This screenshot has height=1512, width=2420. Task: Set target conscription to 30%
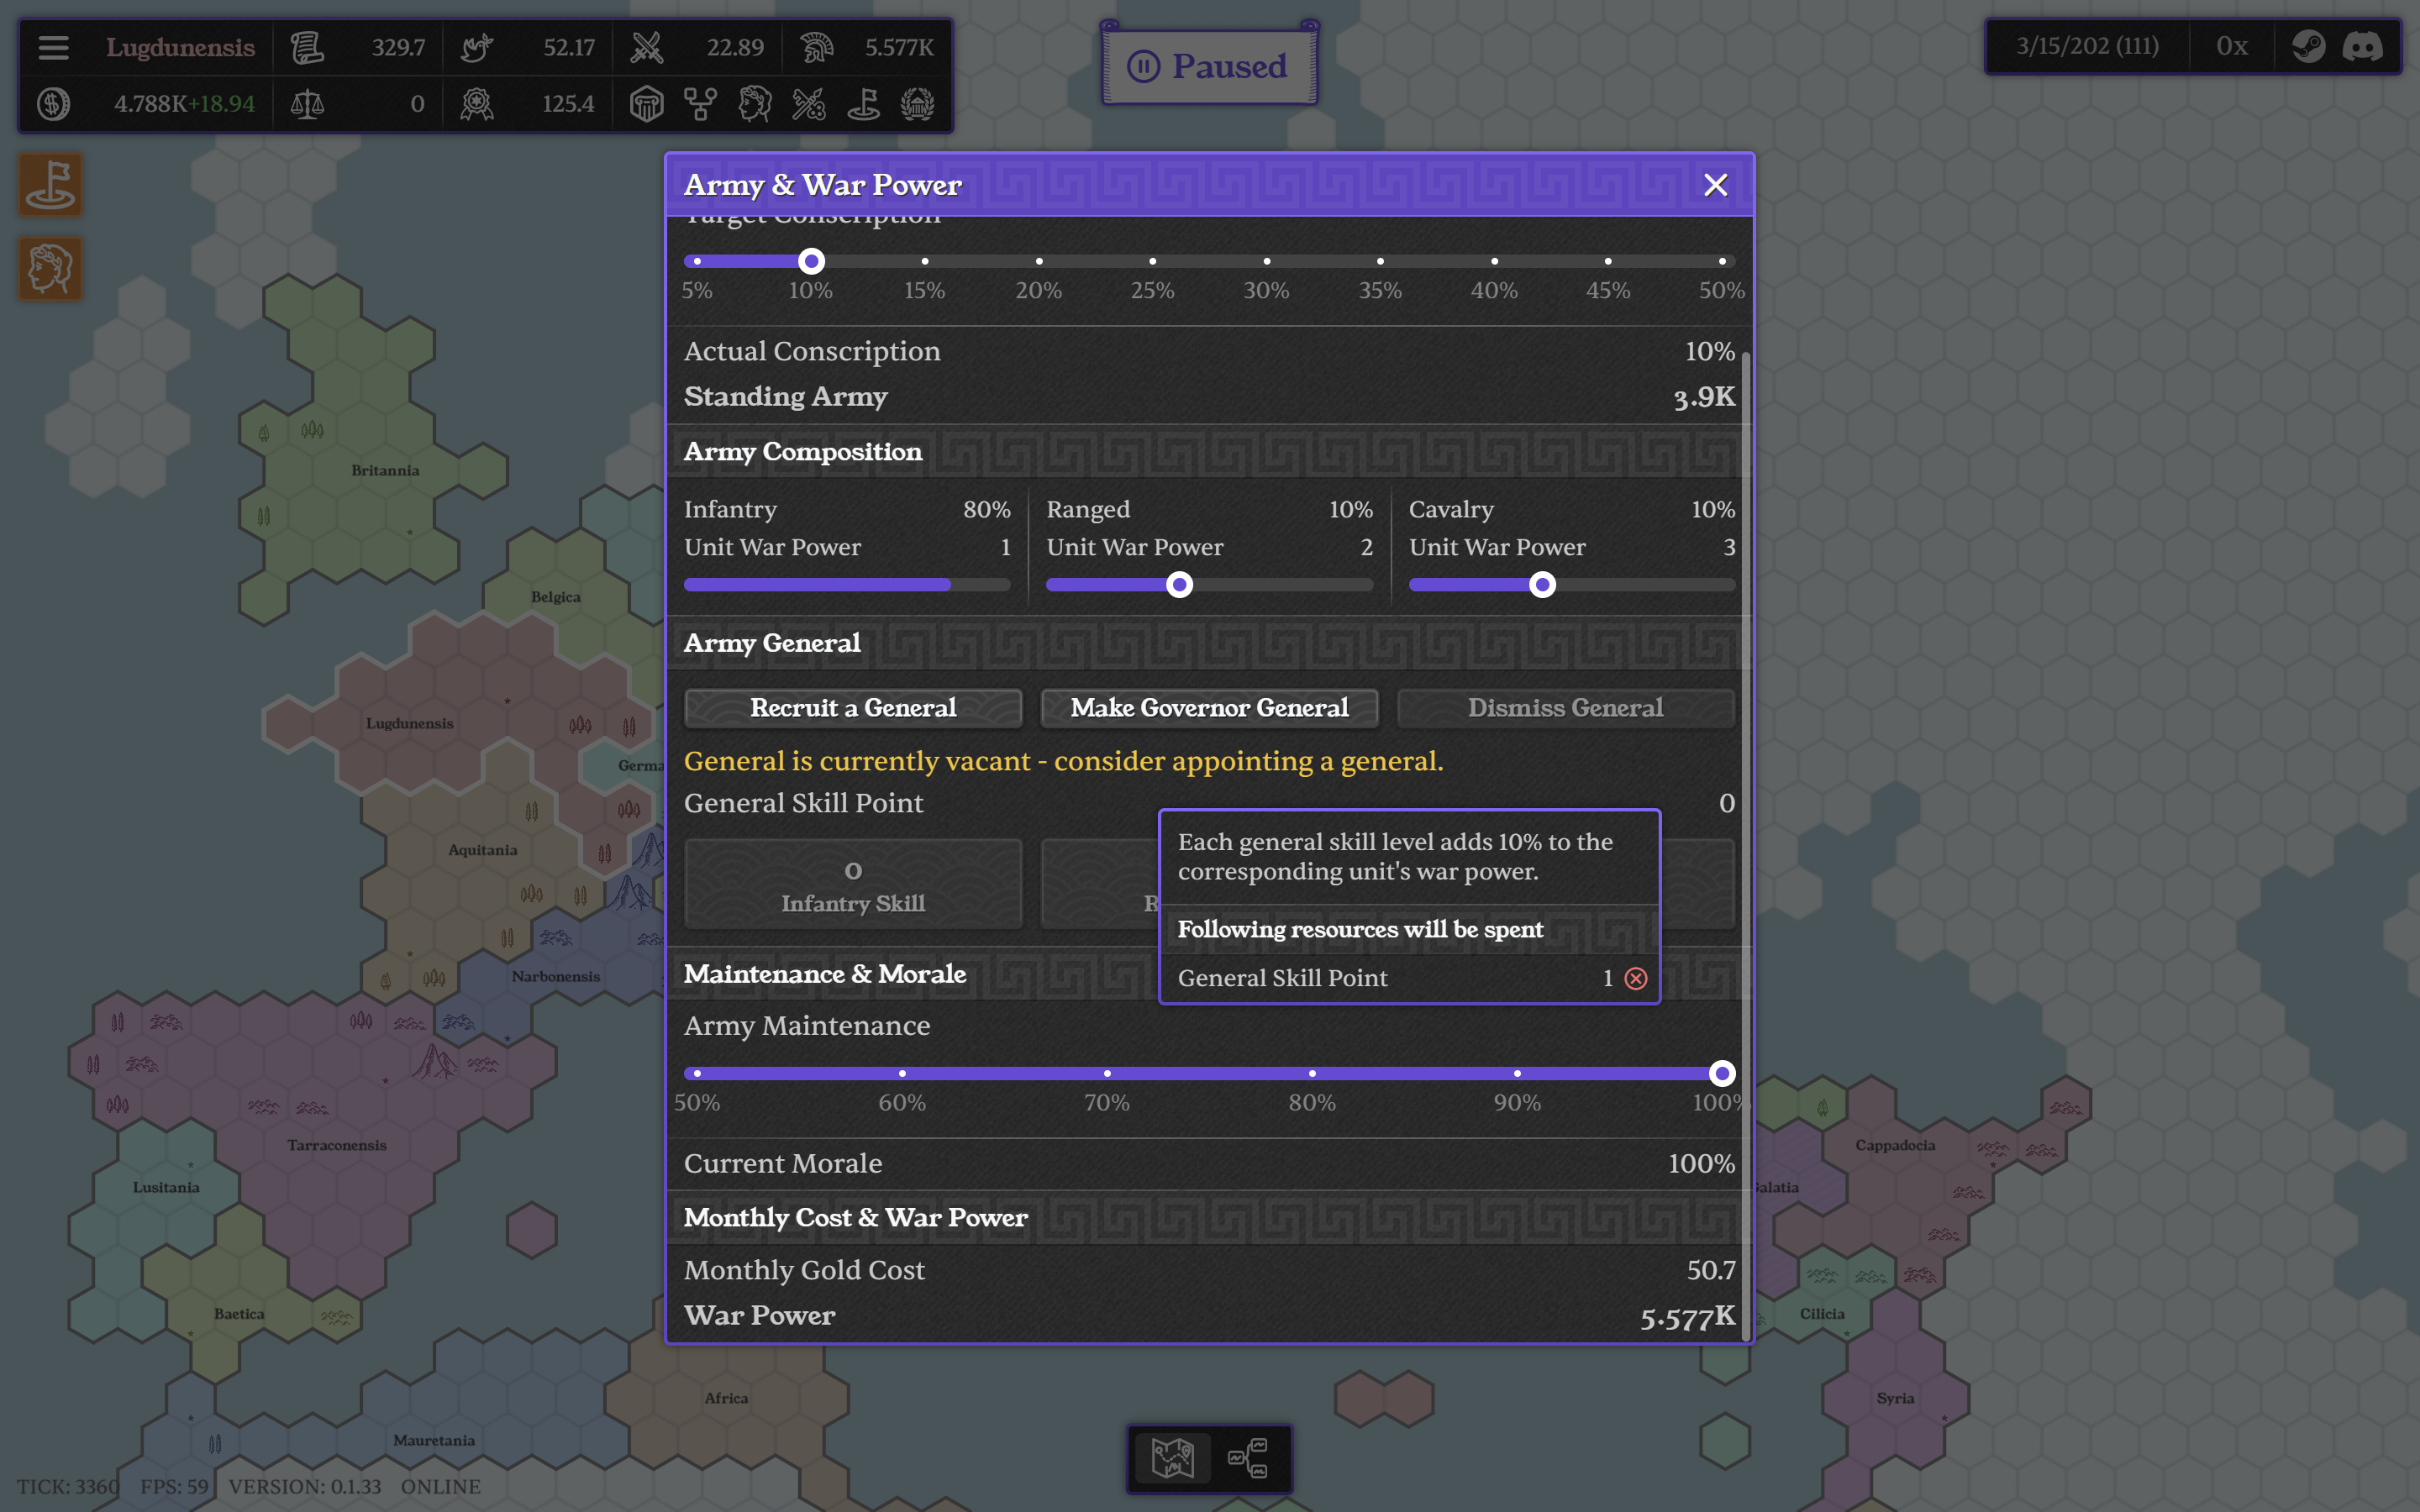[x=1267, y=261]
